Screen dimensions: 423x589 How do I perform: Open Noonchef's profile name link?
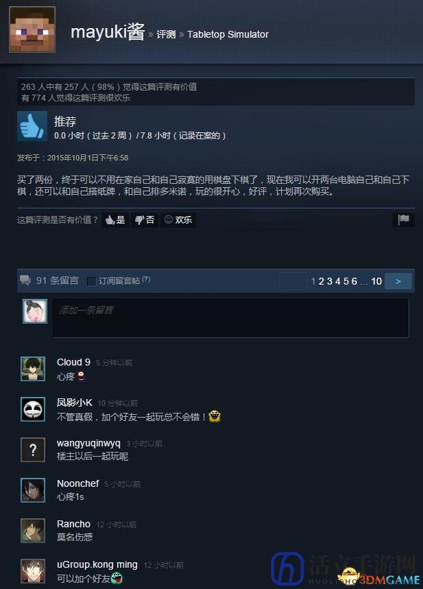click(77, 483)
